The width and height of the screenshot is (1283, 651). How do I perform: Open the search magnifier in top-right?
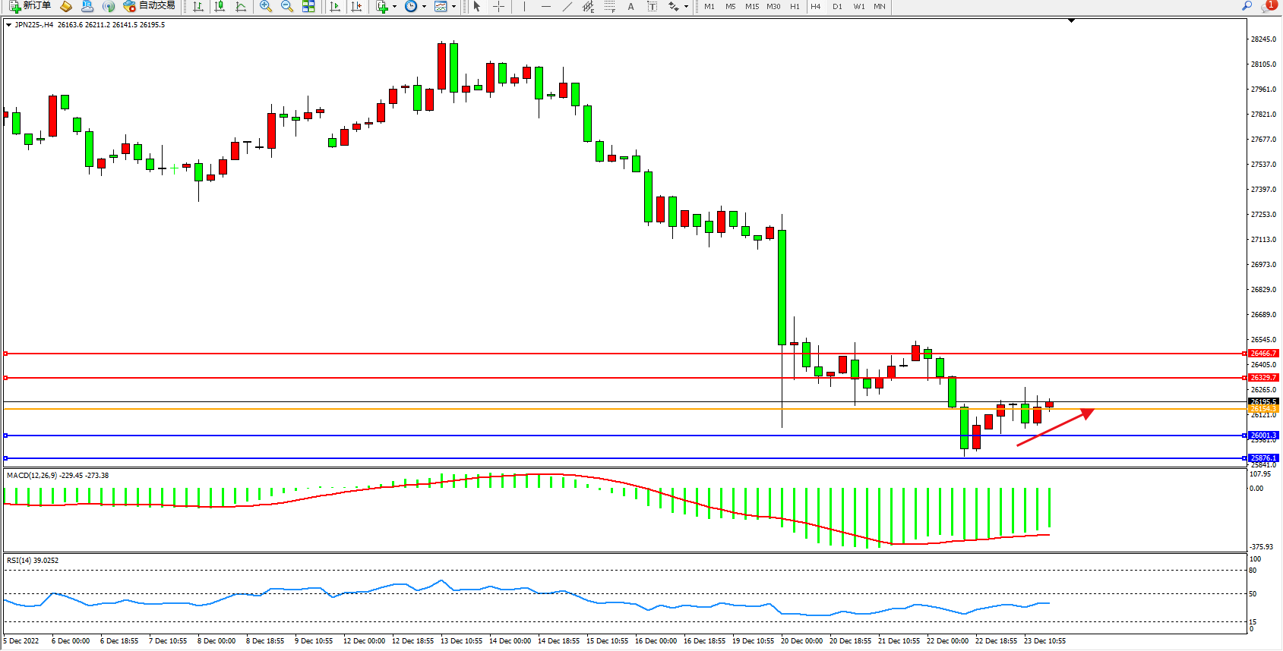click(x=1247, y=6)
